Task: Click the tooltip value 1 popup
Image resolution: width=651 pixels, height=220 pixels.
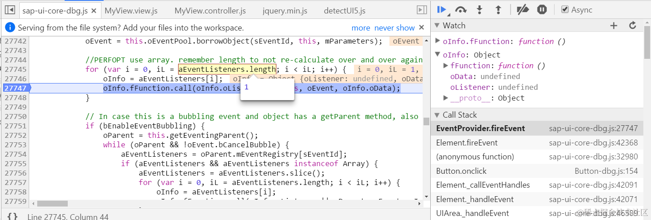Action: click(x=267, y=88)
